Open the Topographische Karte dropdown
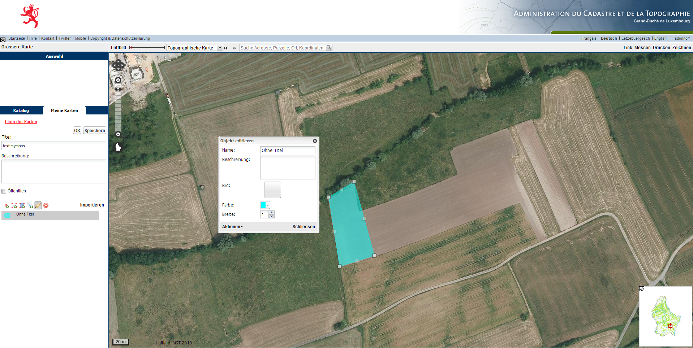 click(220, 48)
